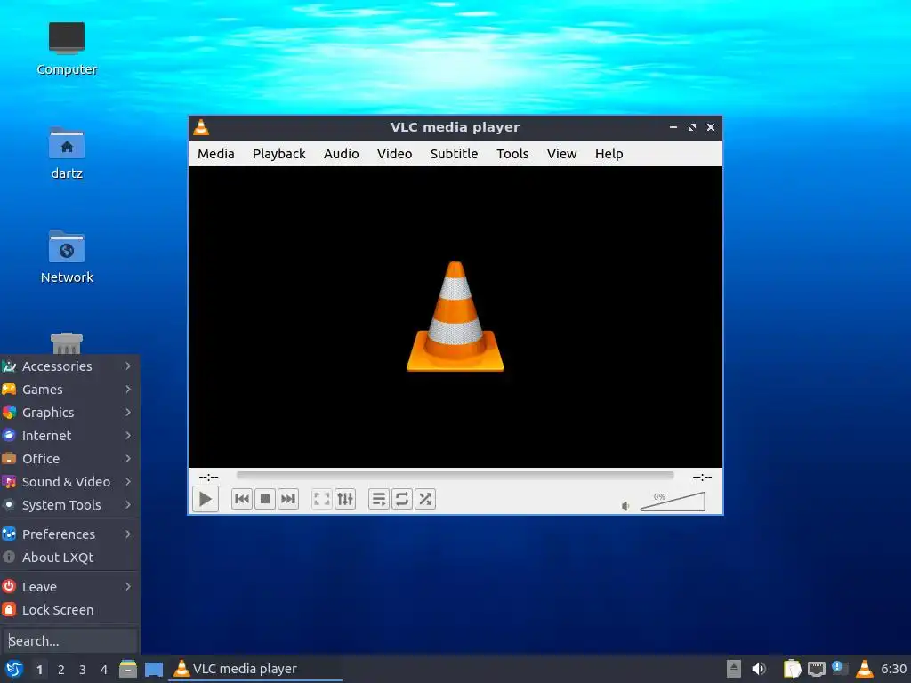911x683 pixels.
Task: Click the VLC video display area
Action: click(x=455, y=317)
